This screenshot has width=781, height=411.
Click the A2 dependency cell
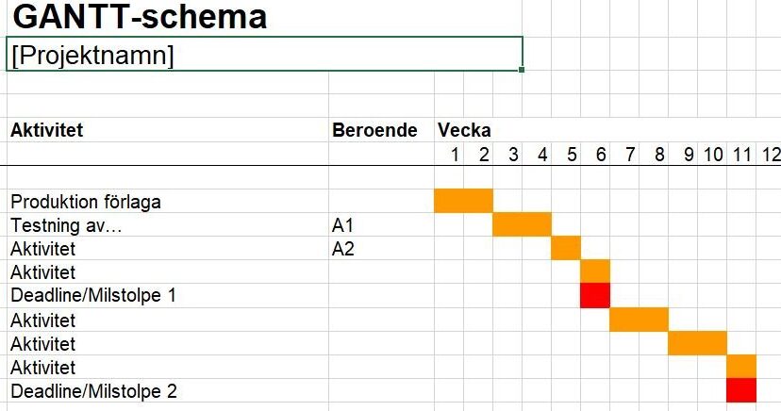point(381,248)
